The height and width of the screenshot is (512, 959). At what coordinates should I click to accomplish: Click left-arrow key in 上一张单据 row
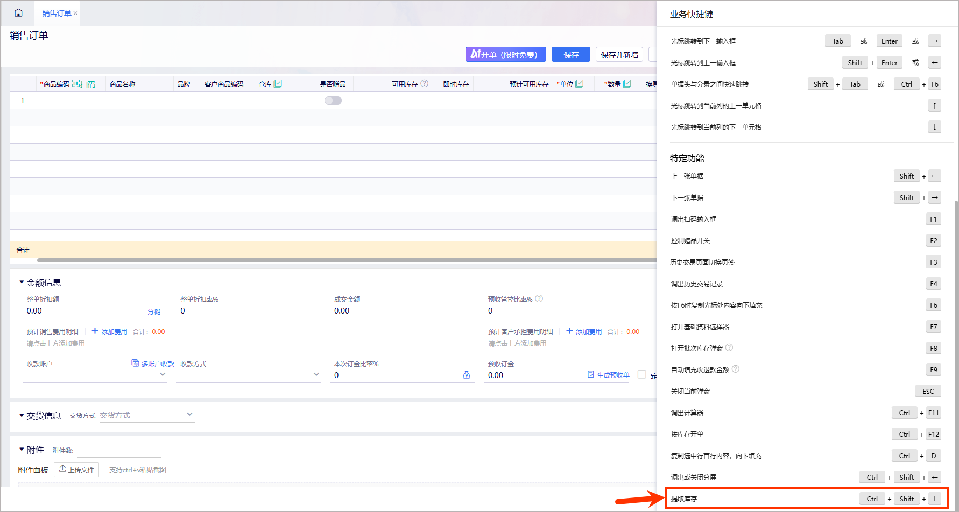click(935, 176)
